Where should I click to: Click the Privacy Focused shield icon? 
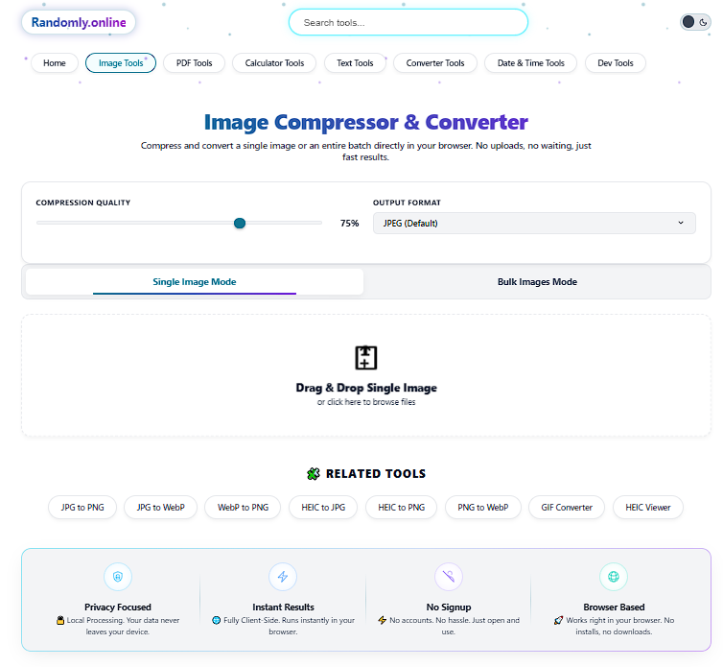point(118,577)
